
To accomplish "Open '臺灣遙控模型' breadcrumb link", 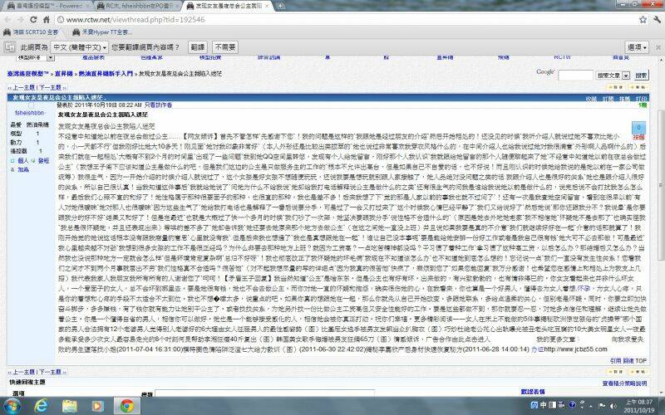I will point(27,74).
